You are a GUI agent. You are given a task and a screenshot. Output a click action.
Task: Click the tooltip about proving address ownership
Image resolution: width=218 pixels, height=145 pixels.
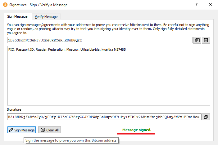click(x=71, y=140)
